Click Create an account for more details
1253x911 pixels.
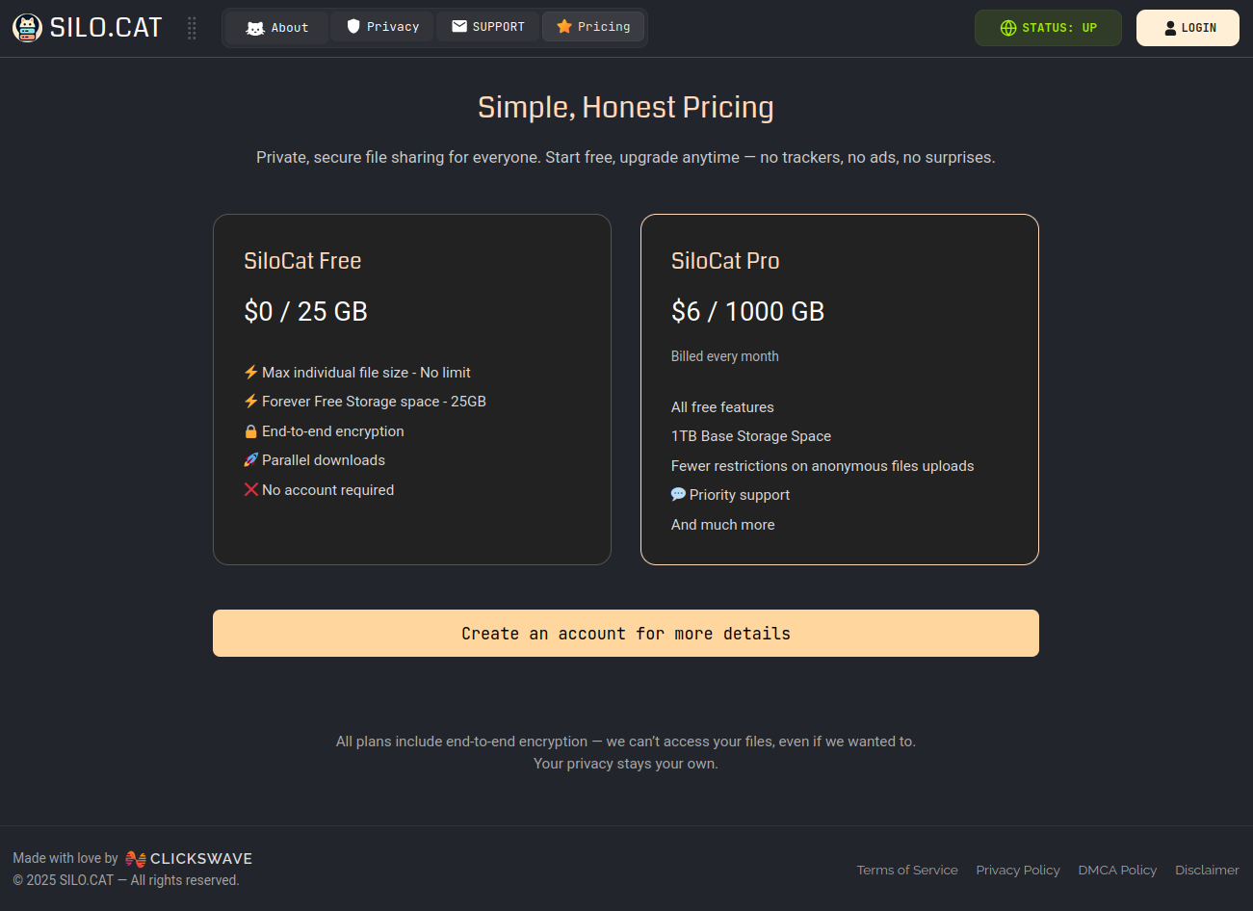pos(626,634)
